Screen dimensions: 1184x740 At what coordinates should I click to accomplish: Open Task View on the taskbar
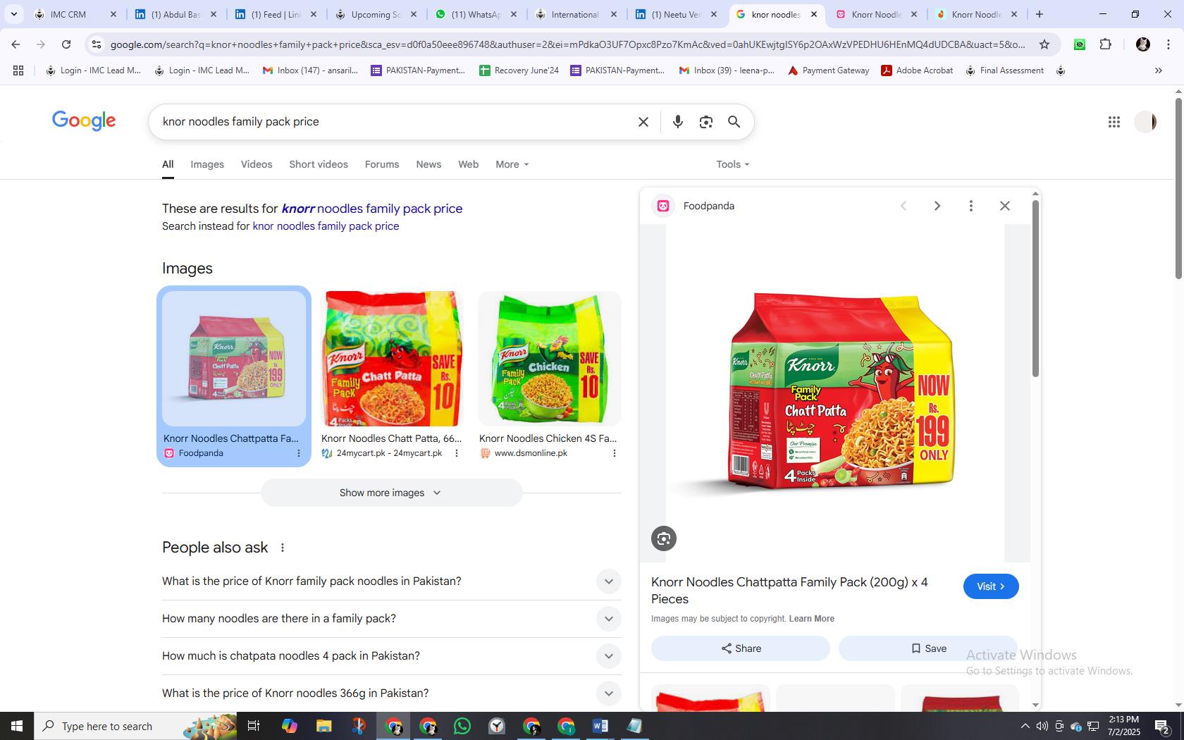tap(254, 726)
